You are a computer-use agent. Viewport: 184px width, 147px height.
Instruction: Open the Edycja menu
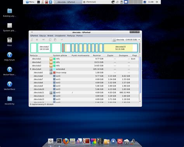click(x=43, y=36)
